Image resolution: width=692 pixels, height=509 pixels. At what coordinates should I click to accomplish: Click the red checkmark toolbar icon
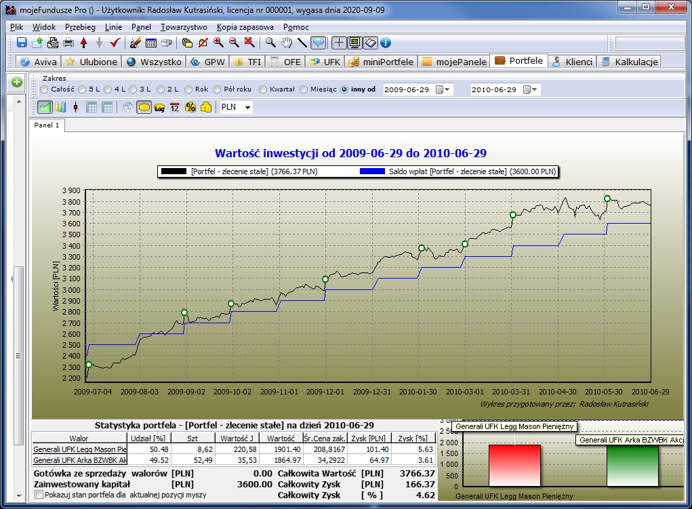pyautogui.click(x=115, y=43)
